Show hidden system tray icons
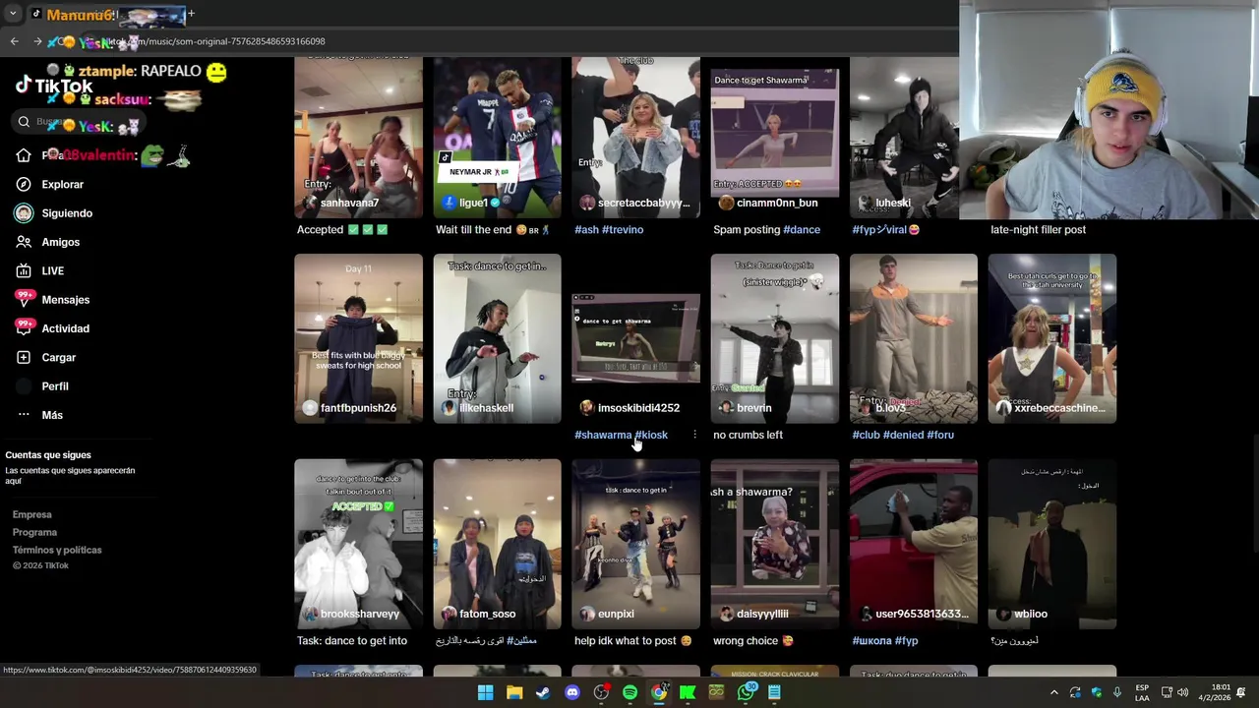This screenshot has width=1259, height=708. (1054, 692)
